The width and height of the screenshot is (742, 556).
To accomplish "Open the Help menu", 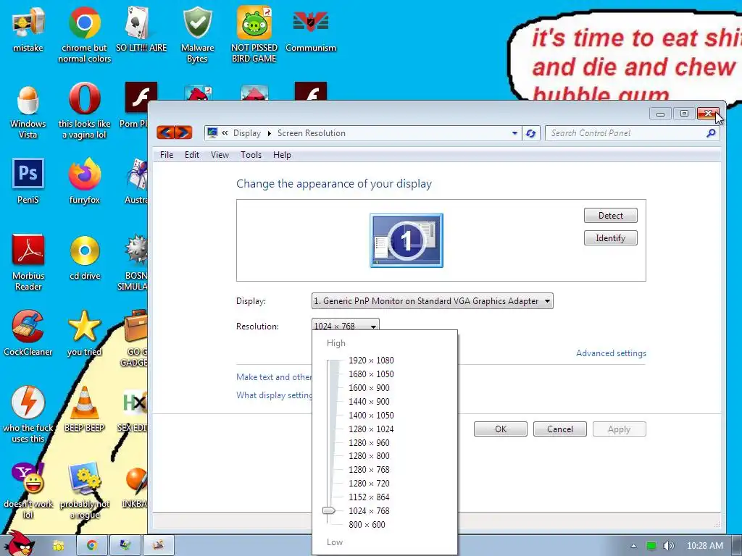I will point(282,155).
